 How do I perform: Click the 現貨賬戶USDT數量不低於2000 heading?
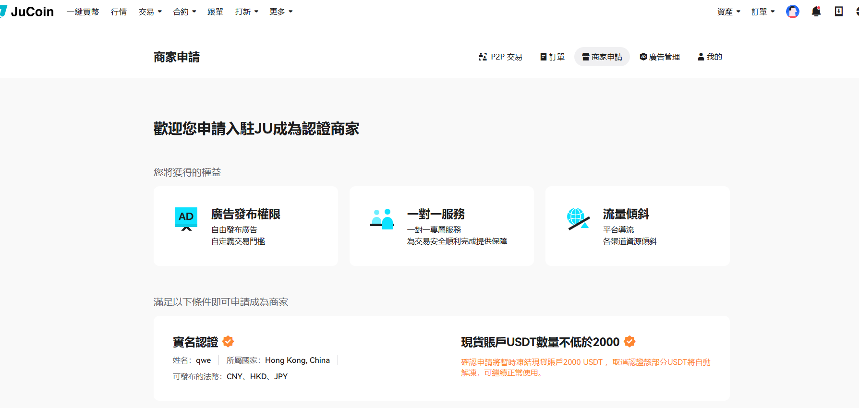pyautogui.click(x=540, y=342)
